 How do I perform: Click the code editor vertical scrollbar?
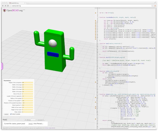[156, 43]
